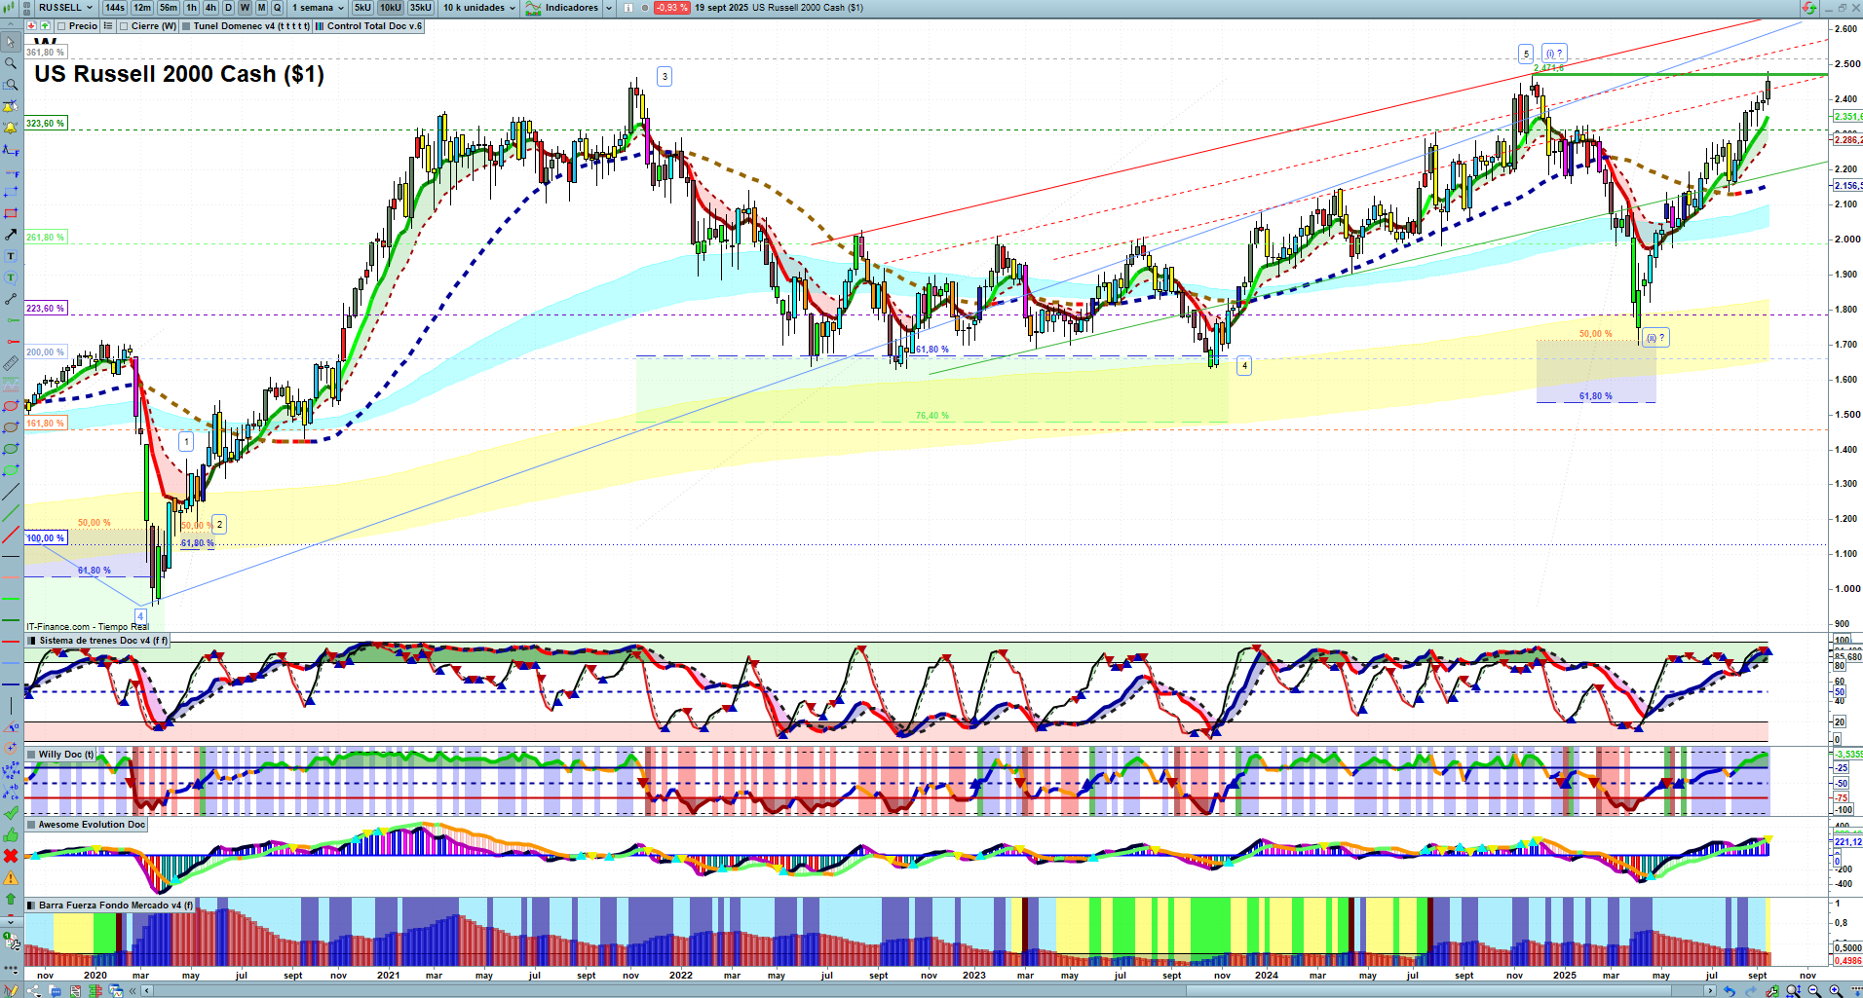Choose the arrow drawing tool

point(11,235)
